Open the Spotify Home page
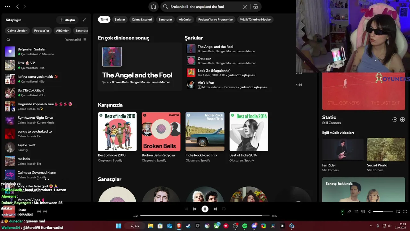 tap(153, 6)
